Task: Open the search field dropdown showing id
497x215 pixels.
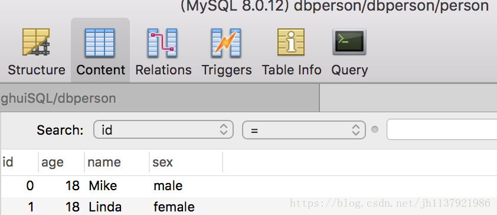Action: (x=164, y=129)
